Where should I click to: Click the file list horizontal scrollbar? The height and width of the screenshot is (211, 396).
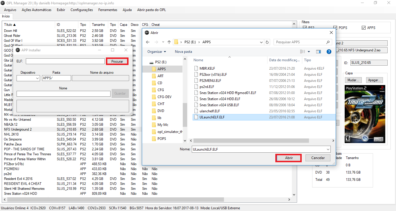pyautogui.click(x=116, y=200)
